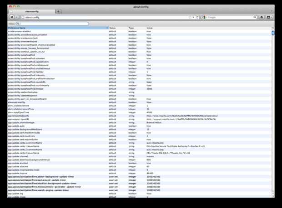Click the preference Filter field
This screenshot has width=282, height=208.
[x=52, y=24]
